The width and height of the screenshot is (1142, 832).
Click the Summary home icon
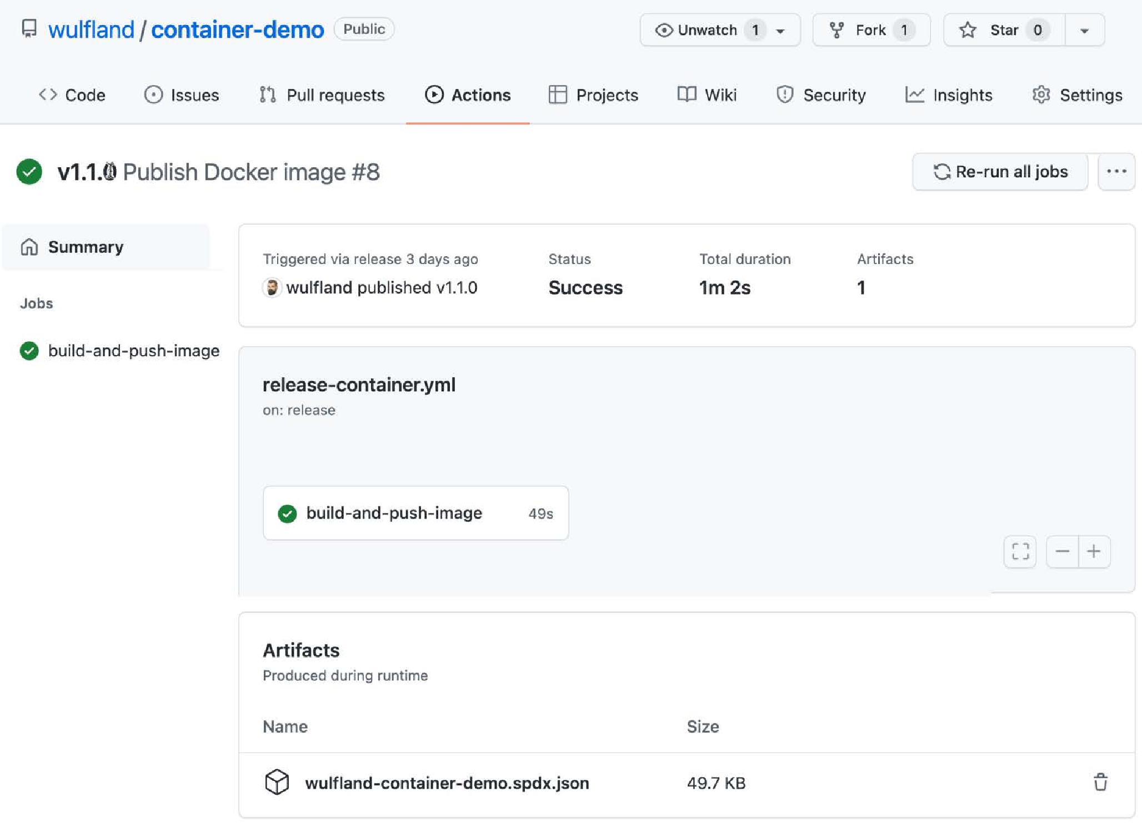coord(29,247)
